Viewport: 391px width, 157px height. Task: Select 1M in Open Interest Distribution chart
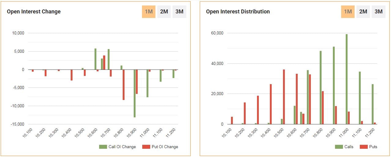[x=348, y=12]
